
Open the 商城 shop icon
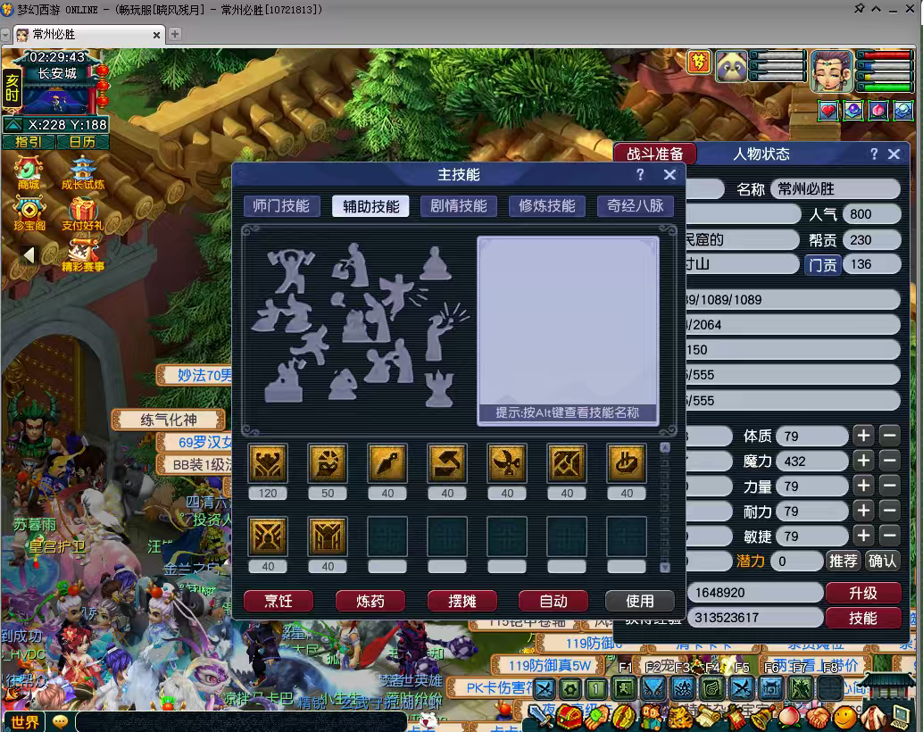coord(29,172)
